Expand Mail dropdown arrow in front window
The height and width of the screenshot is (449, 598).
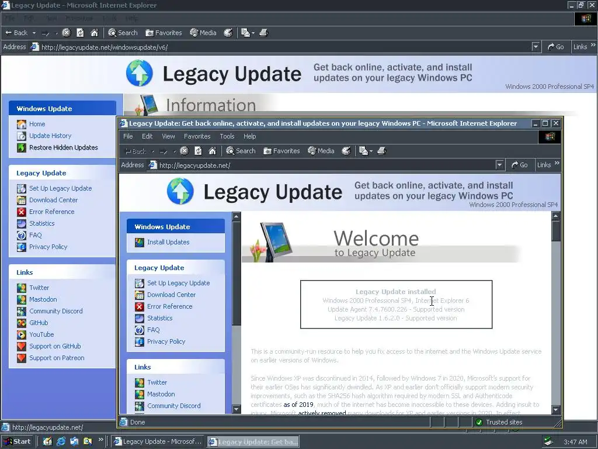(x=371, y=151)
